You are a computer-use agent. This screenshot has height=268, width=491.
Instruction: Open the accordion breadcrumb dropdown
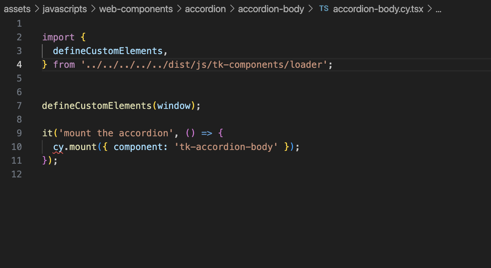205,9
